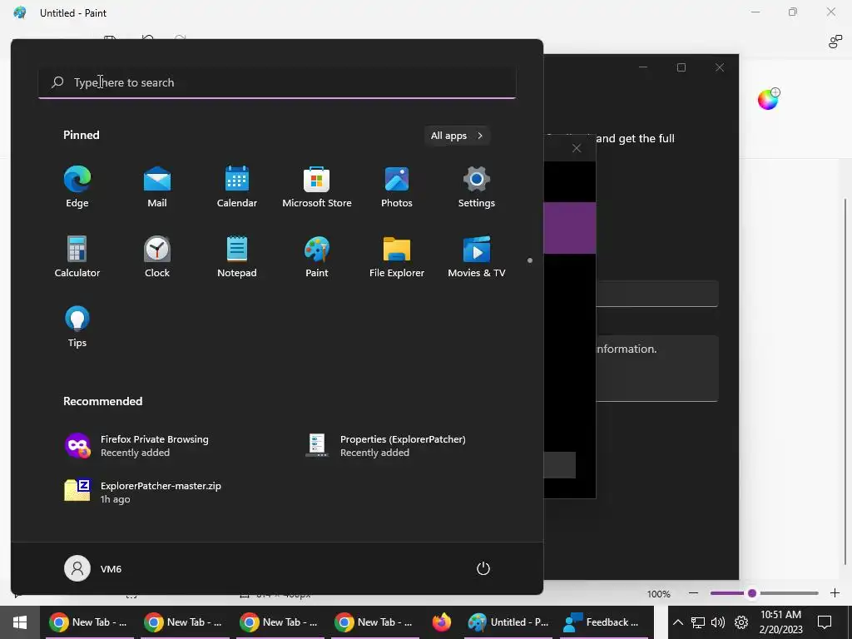Open the VM6 user account menu
The image size is (852, 639).
[x=93, y=568]
